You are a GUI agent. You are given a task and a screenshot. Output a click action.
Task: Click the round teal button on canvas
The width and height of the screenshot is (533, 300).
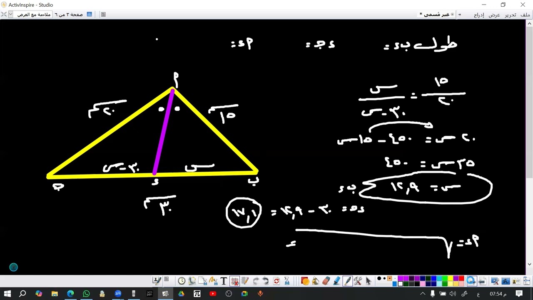[x=13, y=267]
